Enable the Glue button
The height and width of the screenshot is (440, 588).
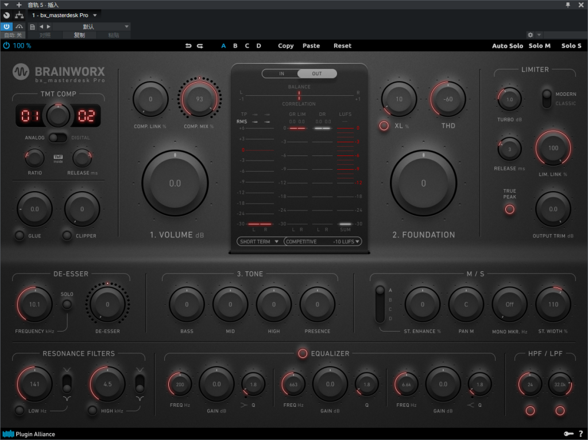pyautogui.click(x=20, y=236)
